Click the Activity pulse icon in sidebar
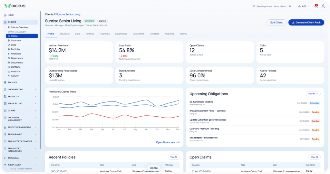Screen dimensions: 330x174 tap(9, 76)
